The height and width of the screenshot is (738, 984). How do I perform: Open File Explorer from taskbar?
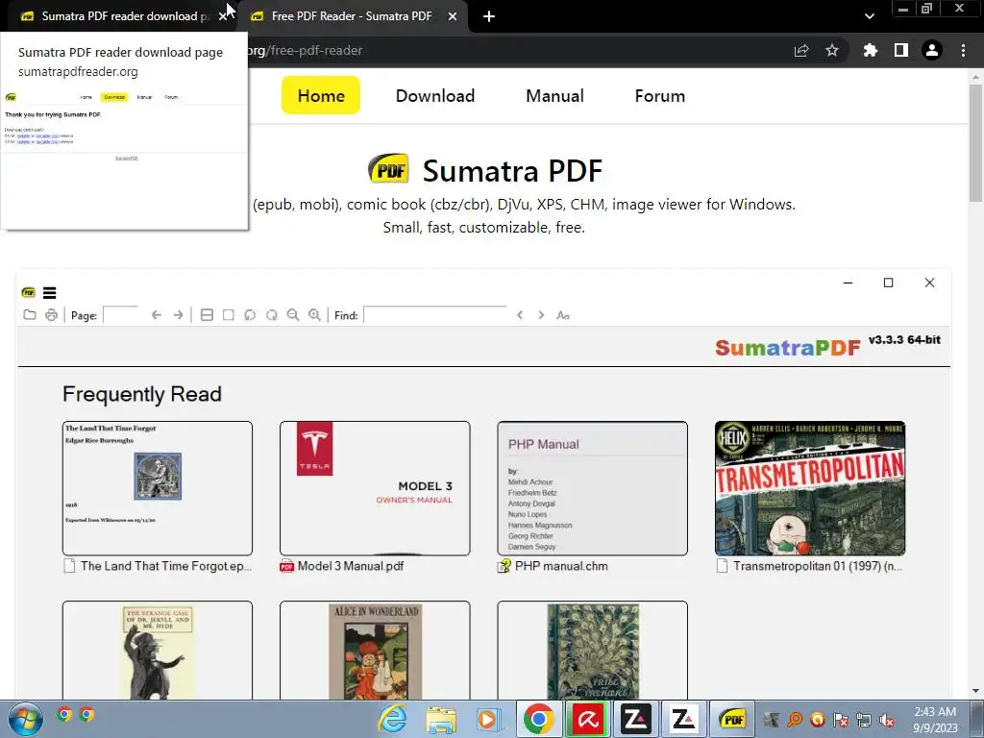[441, 720]
